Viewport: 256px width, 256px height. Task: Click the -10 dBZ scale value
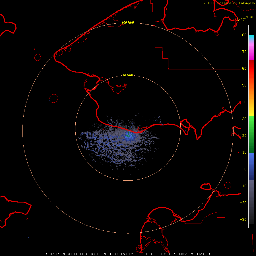(243, 186)
